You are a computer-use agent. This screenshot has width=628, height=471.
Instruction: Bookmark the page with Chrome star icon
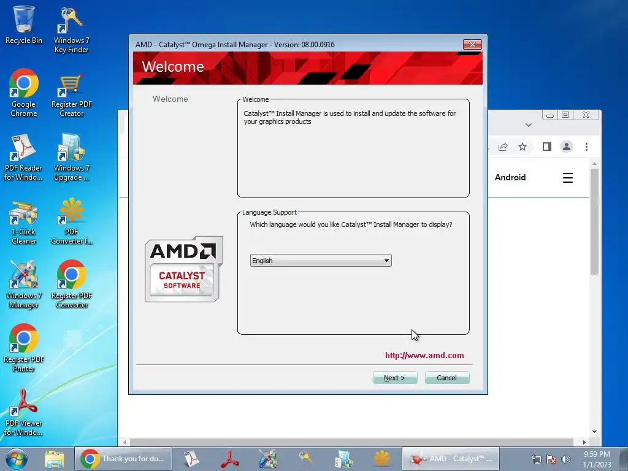523,147
